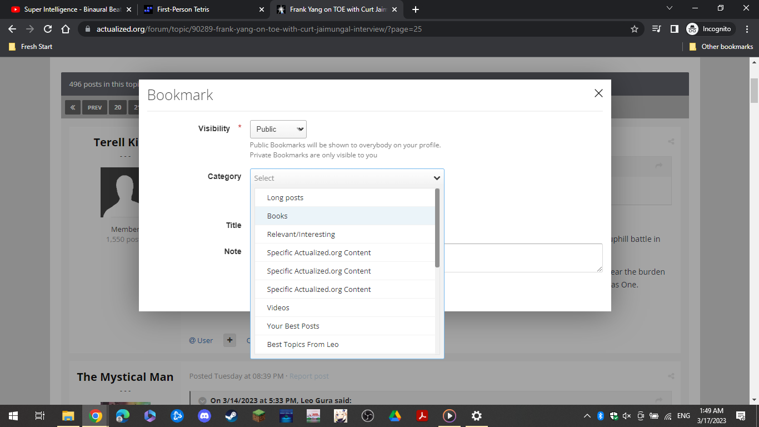
Task: Reload the current page
Action: pos(48,29)
